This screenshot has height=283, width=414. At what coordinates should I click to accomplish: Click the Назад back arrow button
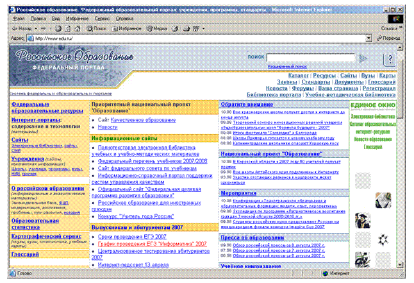[x=22, y=29]
